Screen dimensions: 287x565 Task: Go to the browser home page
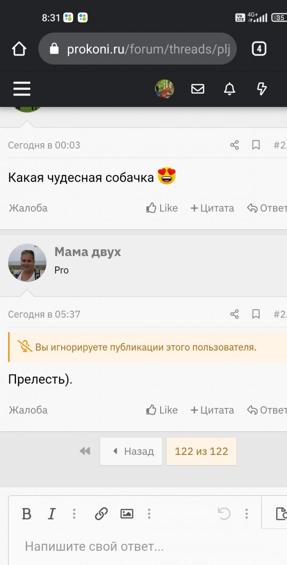pyautogui.click(x=19, y=48)
